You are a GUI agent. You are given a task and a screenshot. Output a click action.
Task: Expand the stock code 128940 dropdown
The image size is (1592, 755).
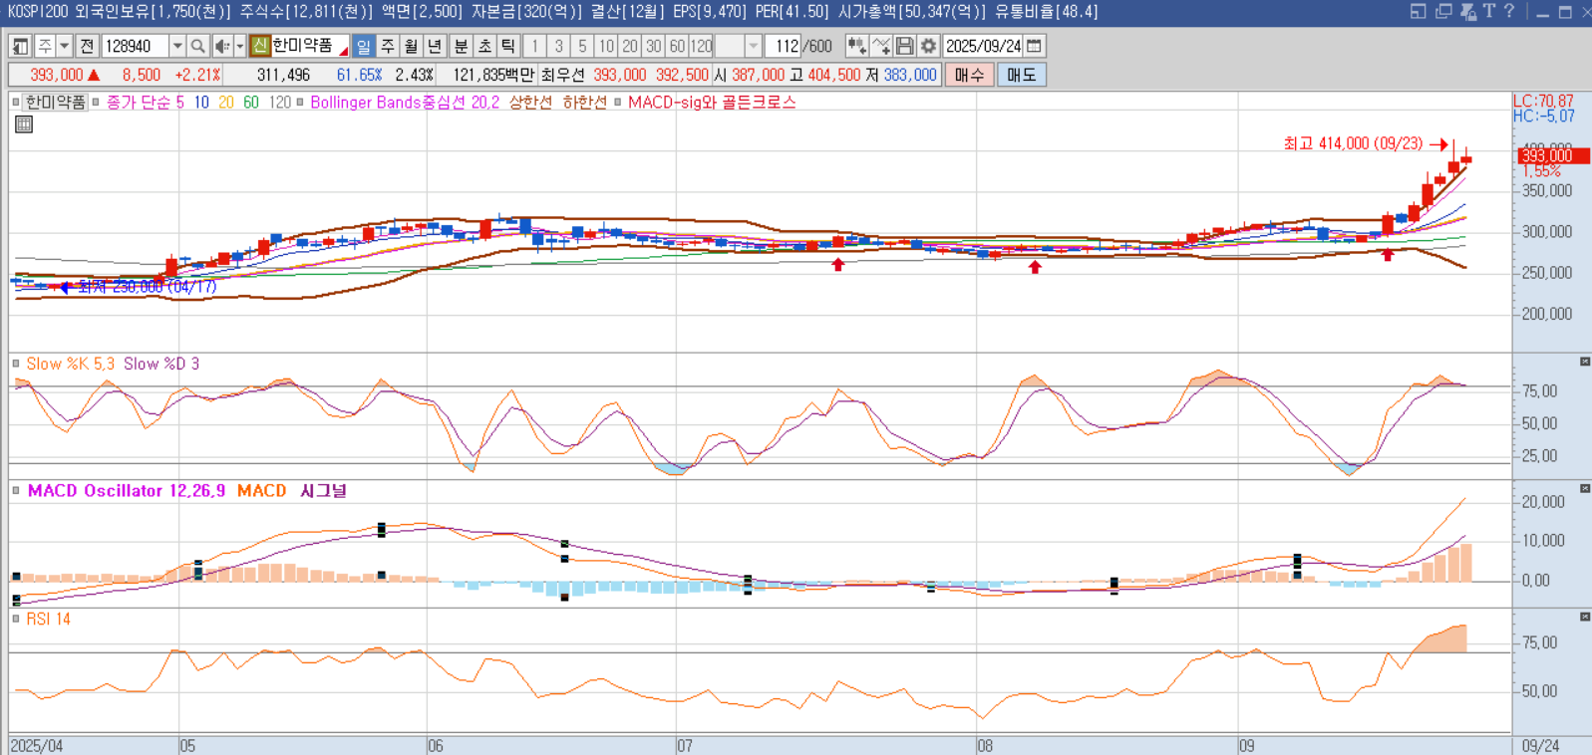(177, 46)
